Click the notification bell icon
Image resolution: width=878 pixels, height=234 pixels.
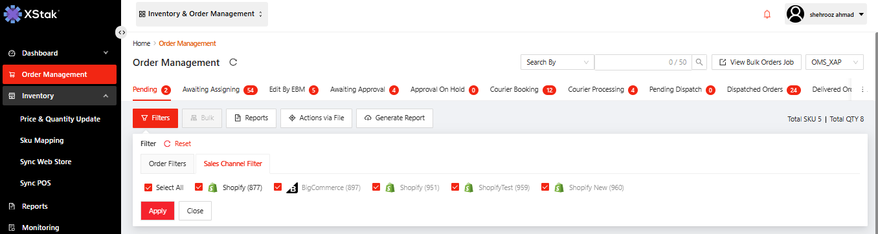[767, 14]
